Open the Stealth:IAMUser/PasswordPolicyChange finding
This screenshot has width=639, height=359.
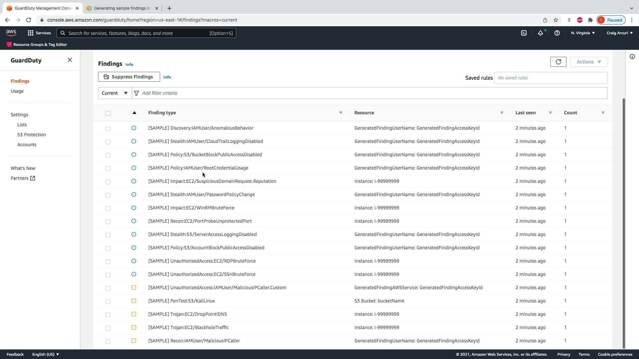(x=201, y=194)
